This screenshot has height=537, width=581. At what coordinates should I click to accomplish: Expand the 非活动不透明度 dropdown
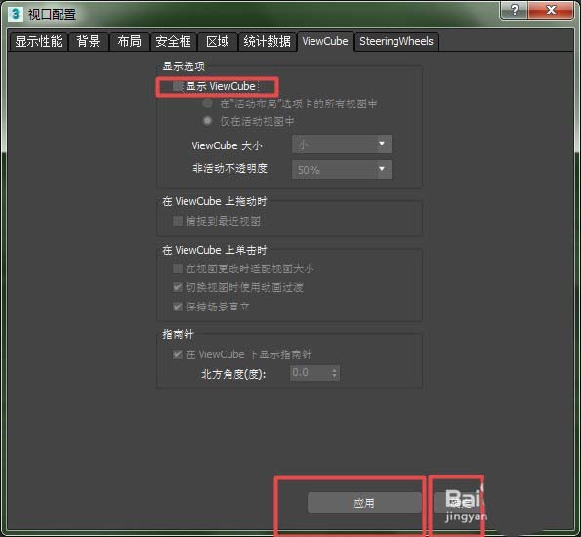click(x=342, y=169)
